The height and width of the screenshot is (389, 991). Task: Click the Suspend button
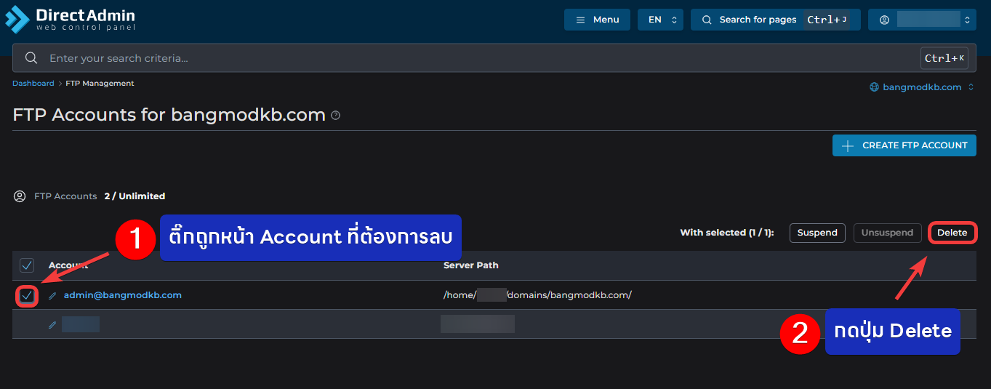point(817,233)
